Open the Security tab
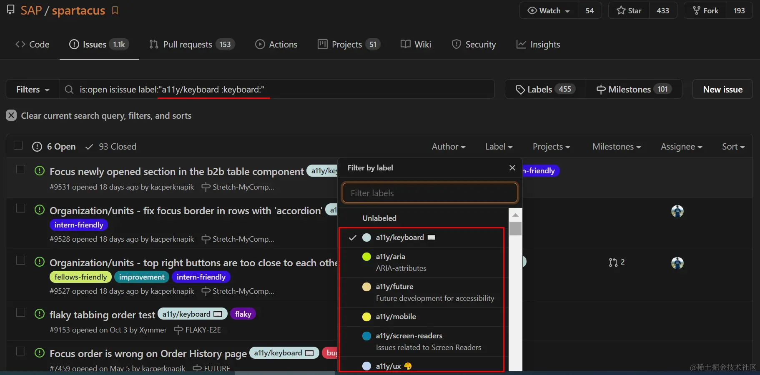Screen dimensions: 760x375 click(x=474, y=44)
